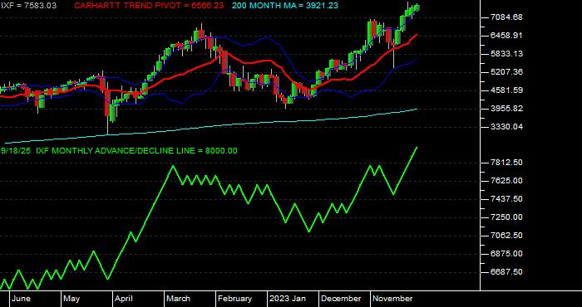Select the April time axis label
This screenshot has height=307, width=582.
124,299
